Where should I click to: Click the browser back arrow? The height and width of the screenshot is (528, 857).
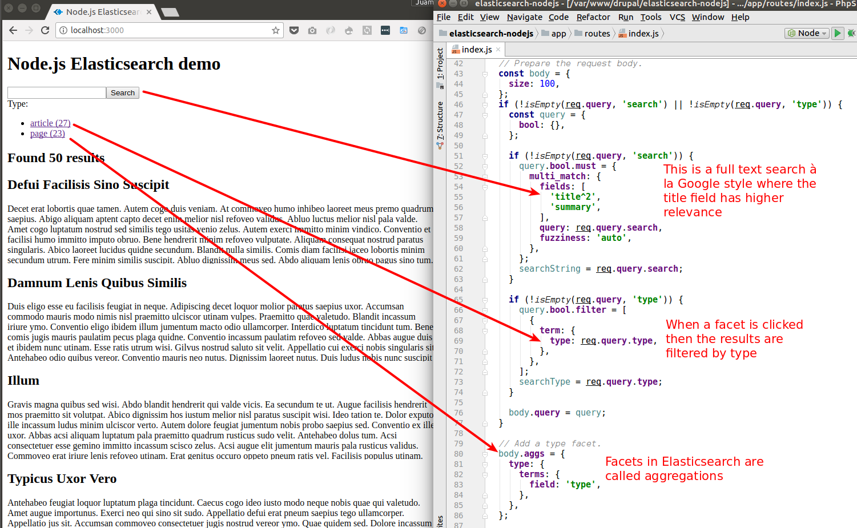13,30
